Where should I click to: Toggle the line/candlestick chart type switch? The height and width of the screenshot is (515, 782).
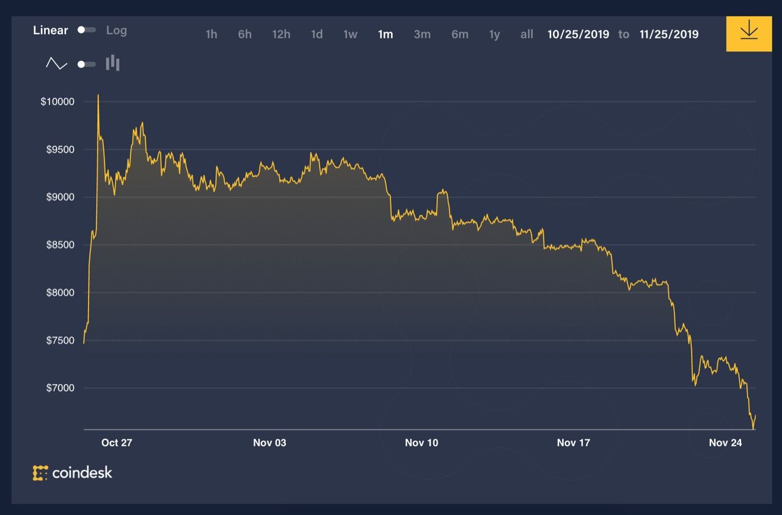click(87, 64)
